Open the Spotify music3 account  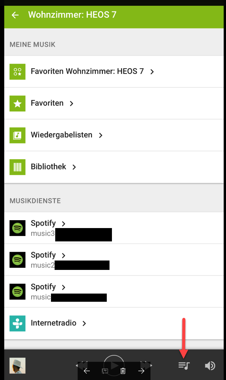[x=43, y=224]
